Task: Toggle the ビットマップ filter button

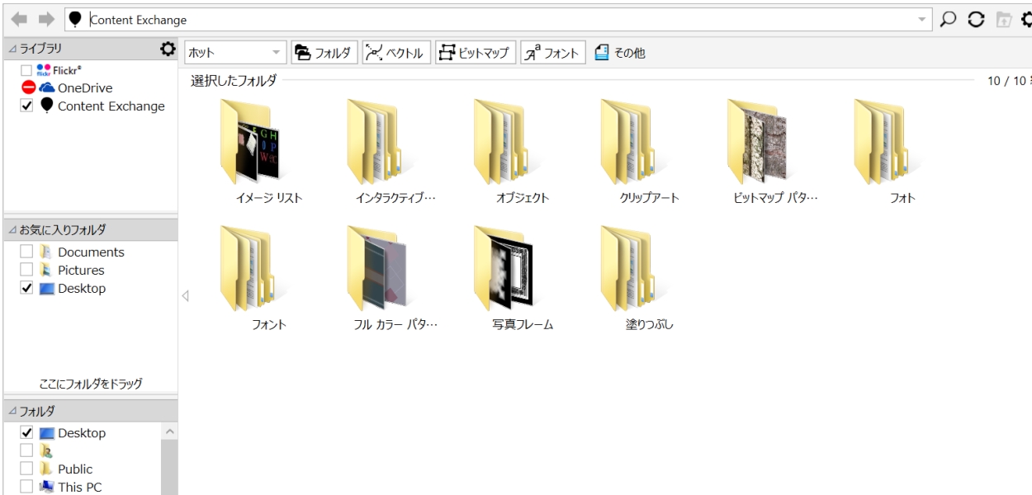Action: coord(476,54)
